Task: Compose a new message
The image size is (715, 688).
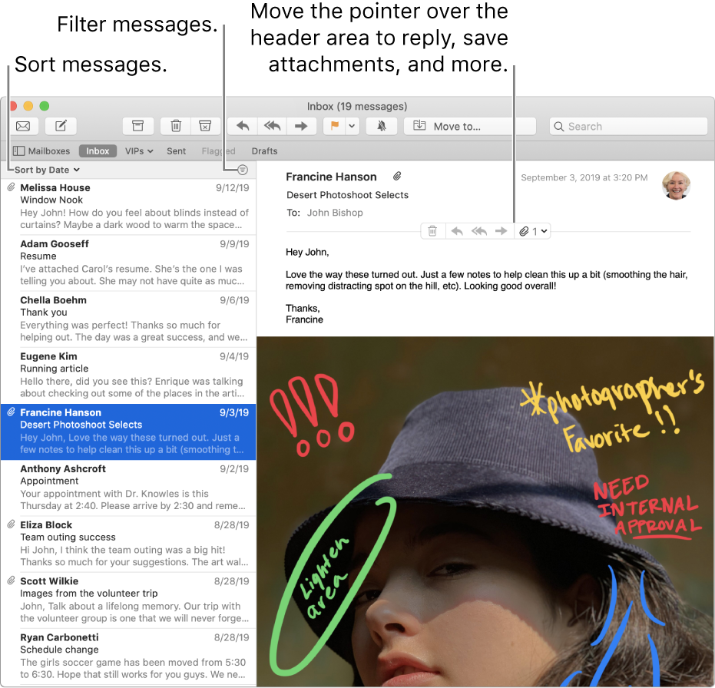Action: (x=61, y=126)
